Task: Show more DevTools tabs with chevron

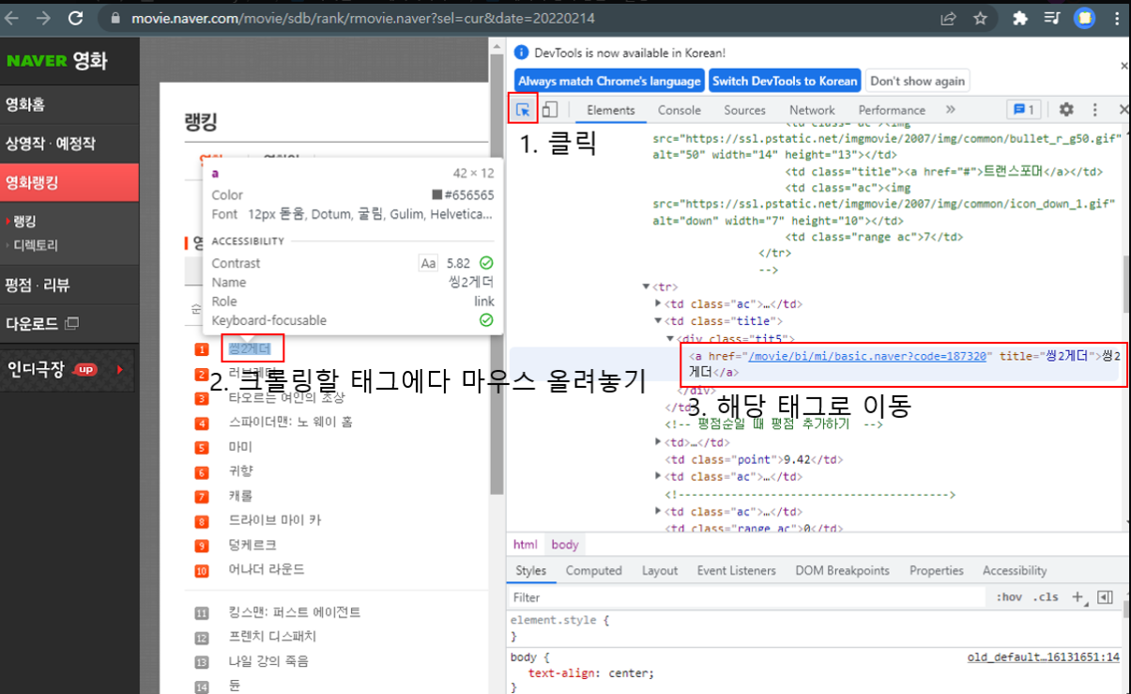Action: (950, 110)
